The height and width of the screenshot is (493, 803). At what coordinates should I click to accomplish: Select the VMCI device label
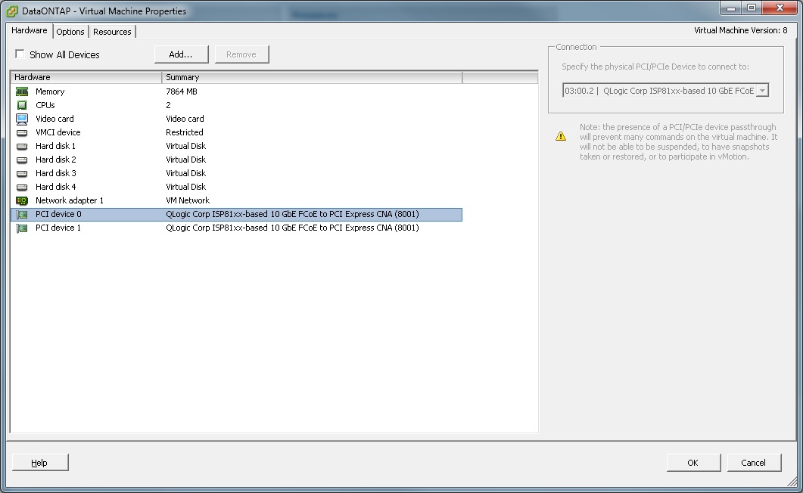coord(58,132)
